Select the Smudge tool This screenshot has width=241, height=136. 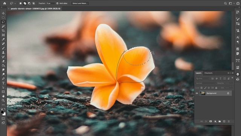click(3, 70)
